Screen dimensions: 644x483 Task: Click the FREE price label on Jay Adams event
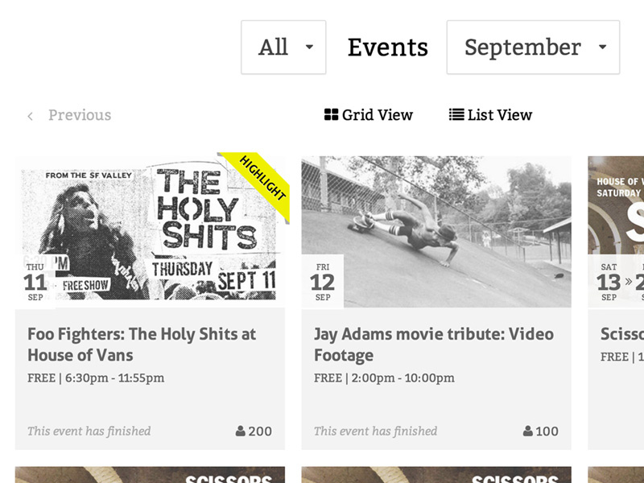(x=325, y=378)
